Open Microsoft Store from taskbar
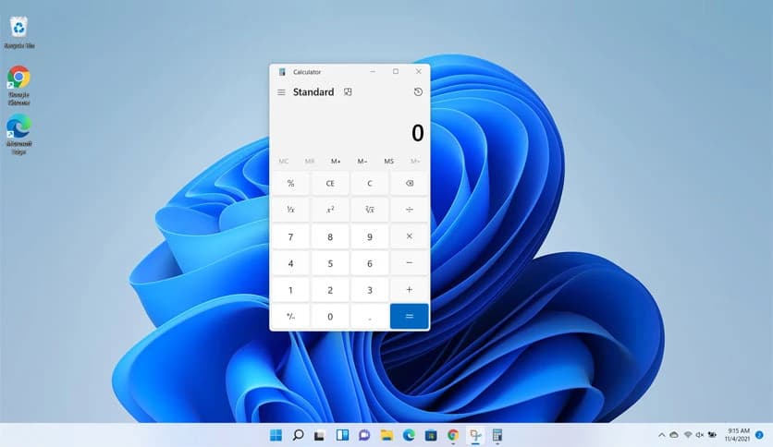Screen dimensions: 773x447 [x=431, y=435]
